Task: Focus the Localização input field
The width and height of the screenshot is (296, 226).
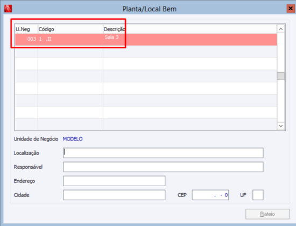Action: 163,153
